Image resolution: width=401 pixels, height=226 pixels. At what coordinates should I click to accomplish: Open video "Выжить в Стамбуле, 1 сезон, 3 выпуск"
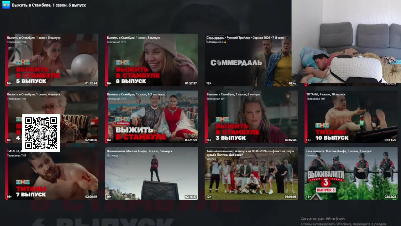click(251, 117)
